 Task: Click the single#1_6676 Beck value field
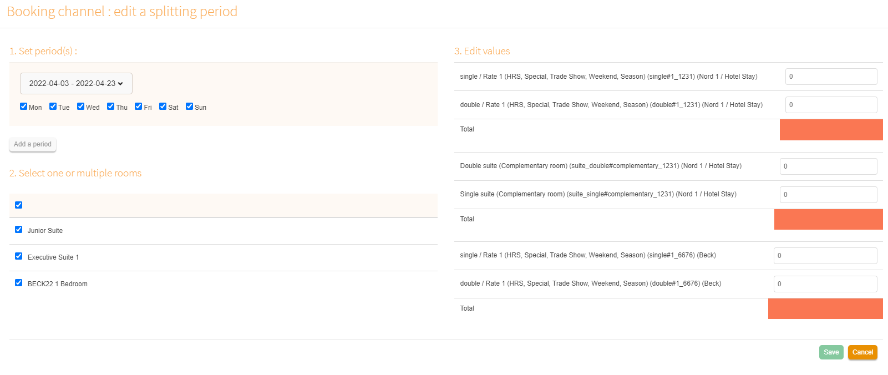pos(825,256)
